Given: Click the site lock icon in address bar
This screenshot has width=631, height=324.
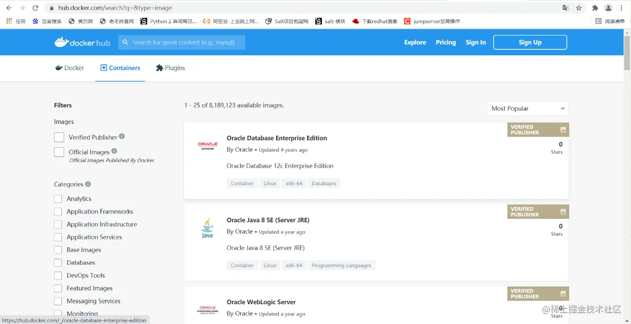Looking at the screenshot, I should (x=51, y=8).
